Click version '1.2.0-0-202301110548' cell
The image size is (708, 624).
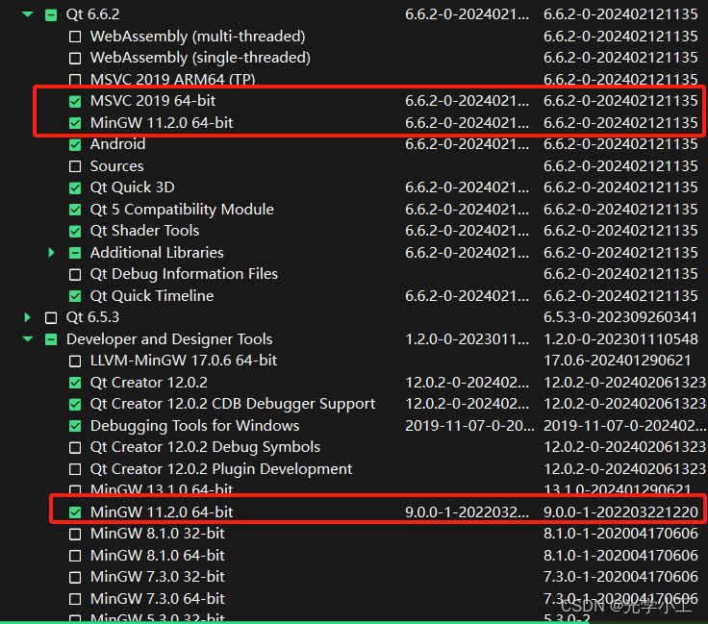tap(620, 338)
